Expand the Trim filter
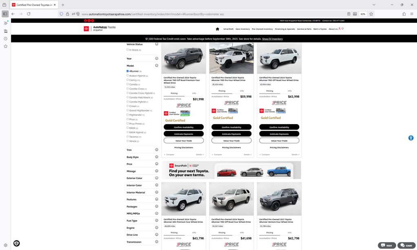 tap(157, 150)
